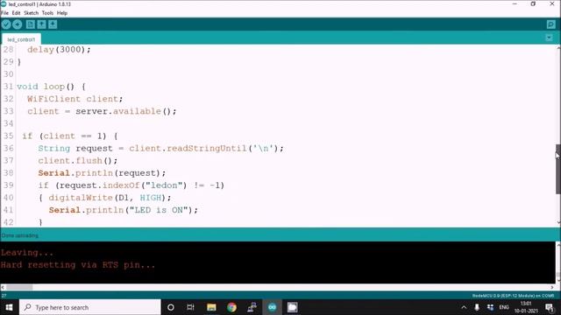This screenshot has width=561, height=315.
Task: Click the 'Leaving...' console output line
Action: (x=27, y=253)
